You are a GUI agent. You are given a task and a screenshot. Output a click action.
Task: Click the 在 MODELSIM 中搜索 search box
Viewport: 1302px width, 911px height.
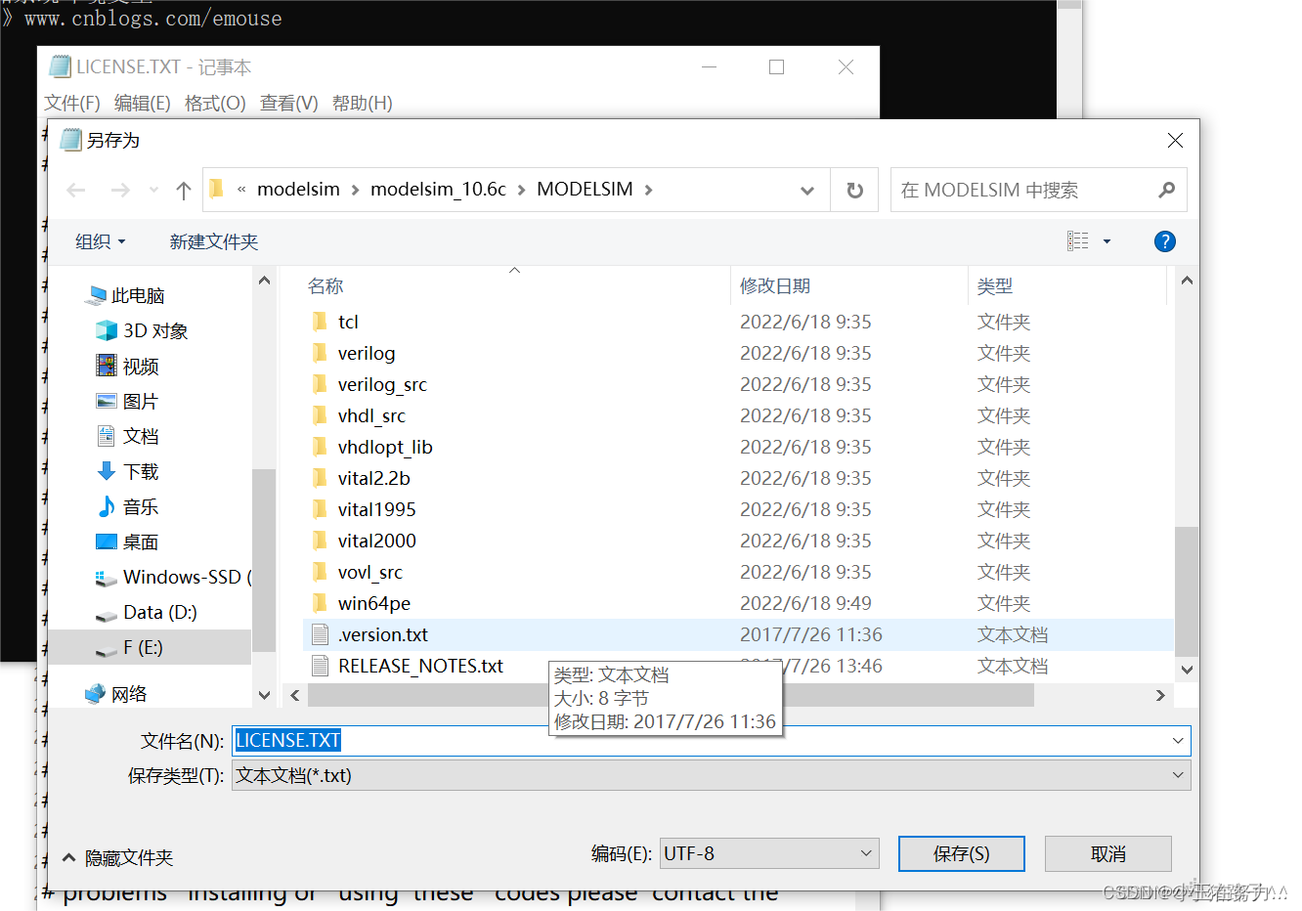tap(1038, 191)
